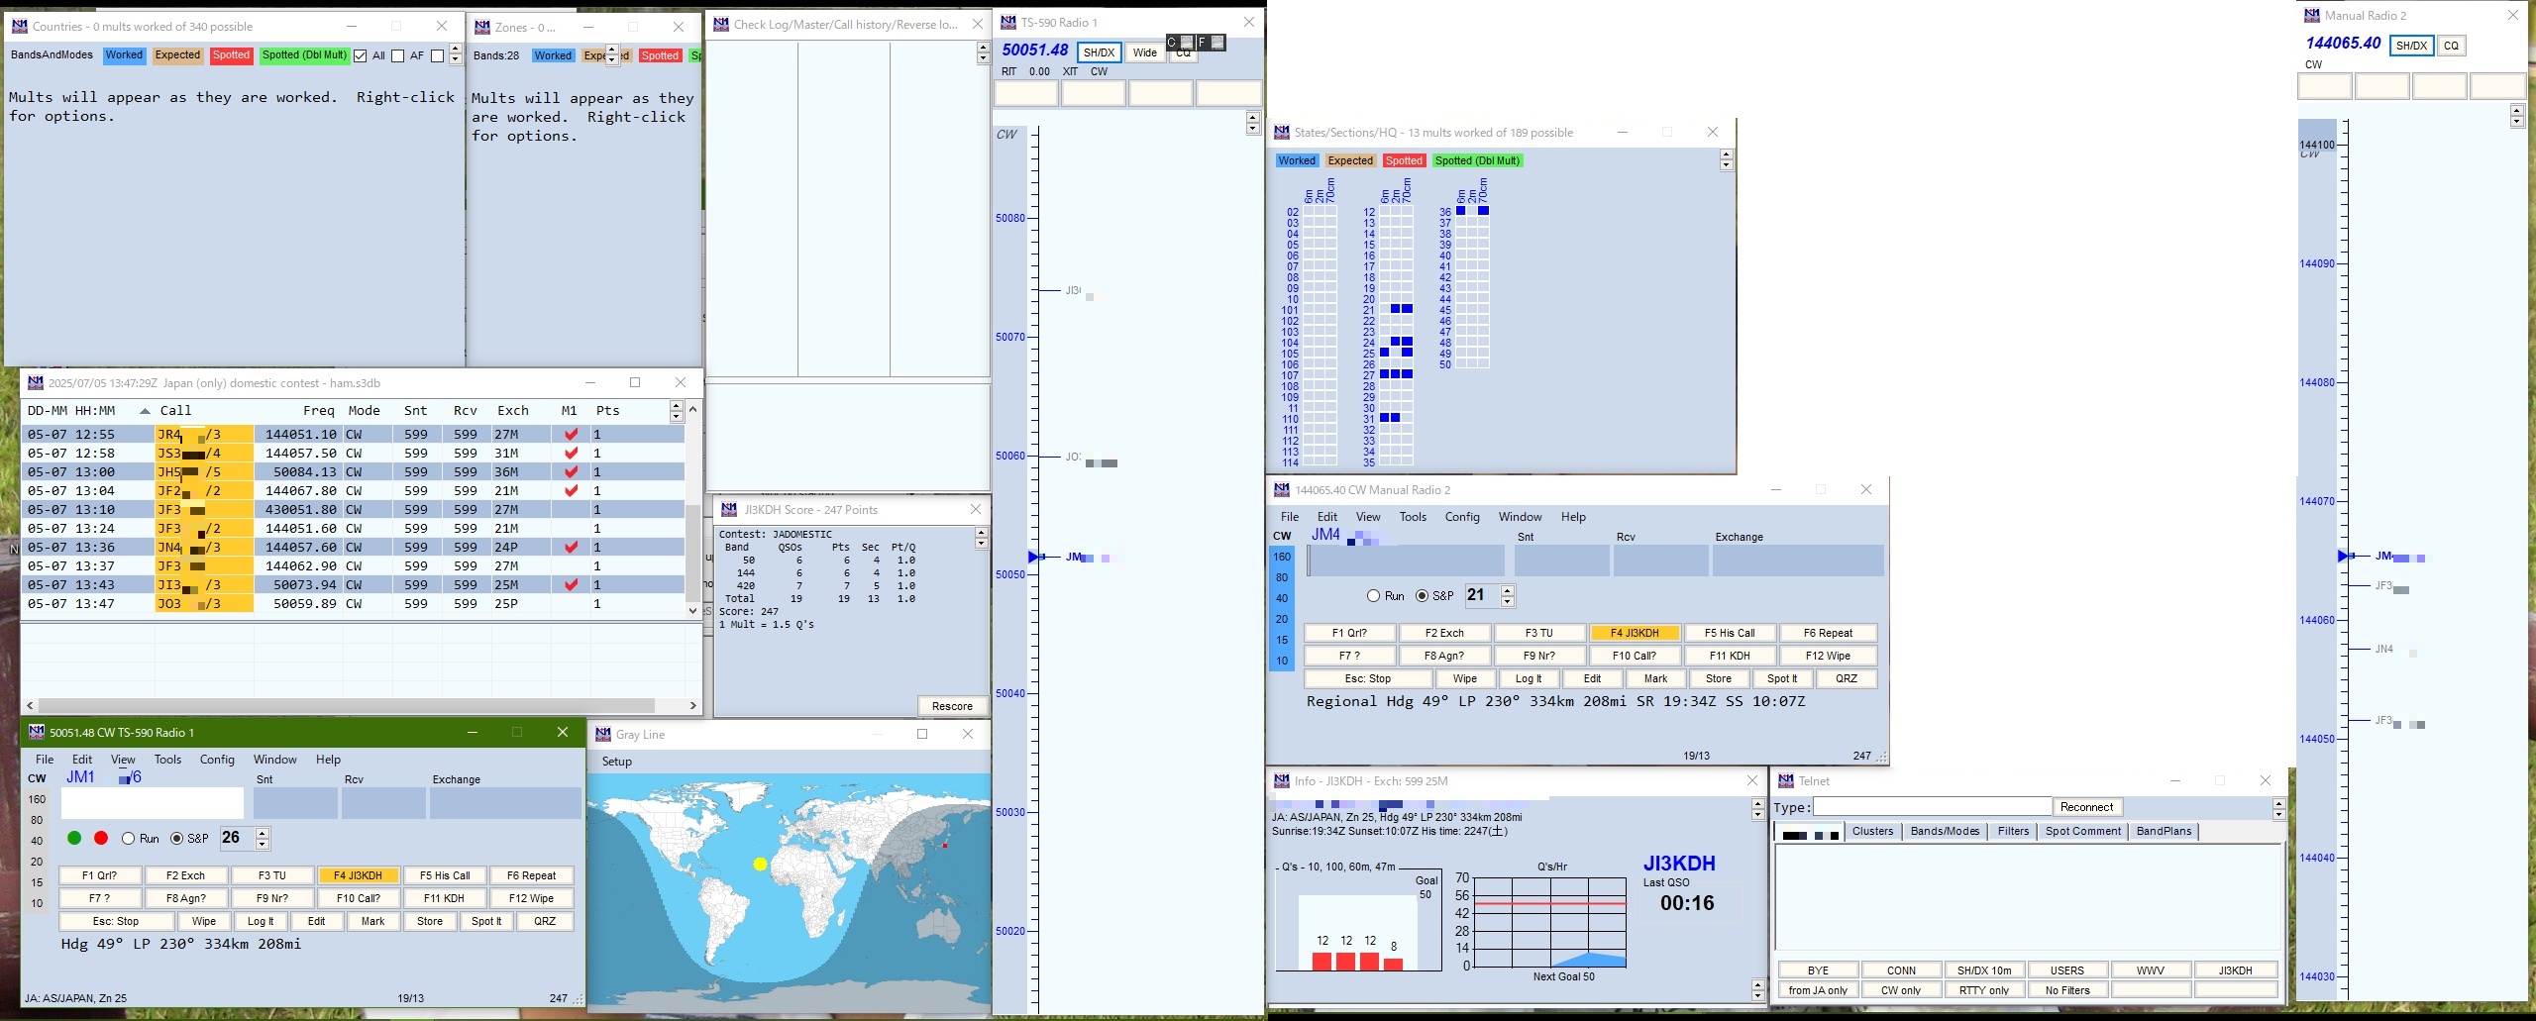Click the N1MM icon in States/Sections/HQ window title
Image resolution: width=2536 pixels, height=1021 pixels.
pos(1281,132)
